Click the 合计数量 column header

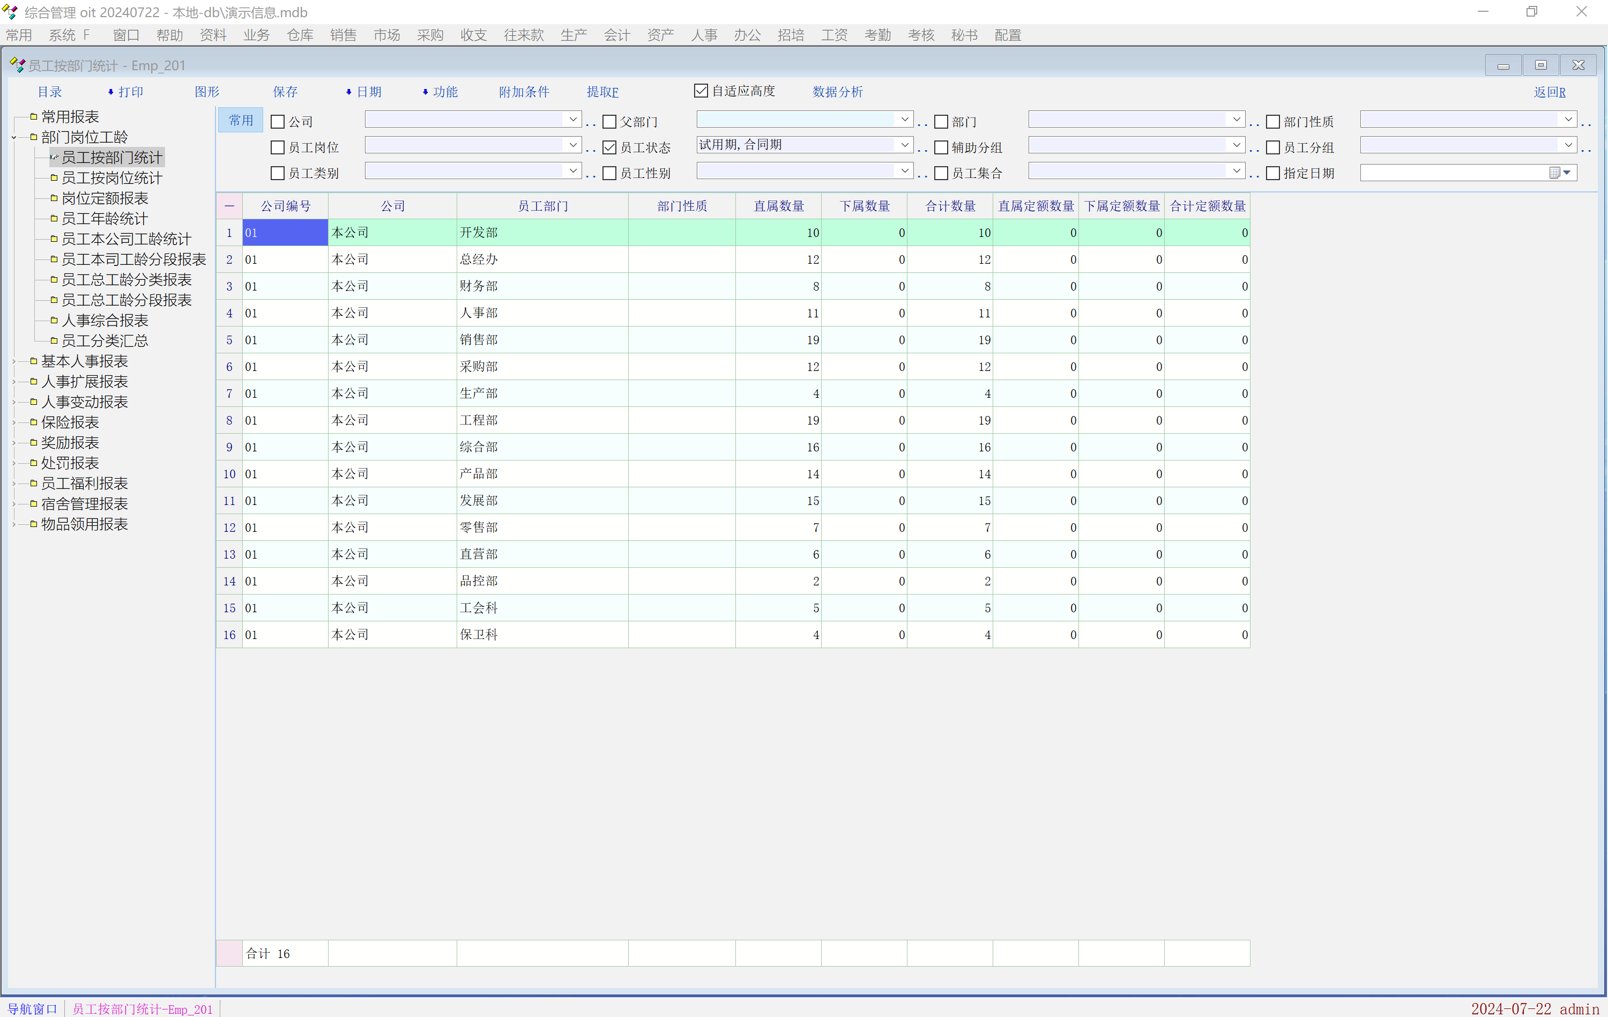(950, 206)
